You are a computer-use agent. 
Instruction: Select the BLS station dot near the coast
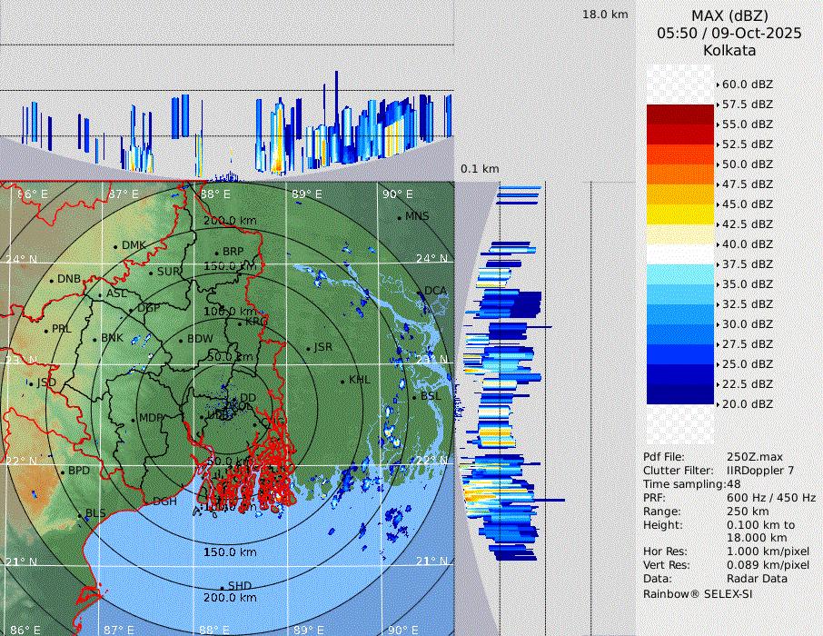[79, 515]
